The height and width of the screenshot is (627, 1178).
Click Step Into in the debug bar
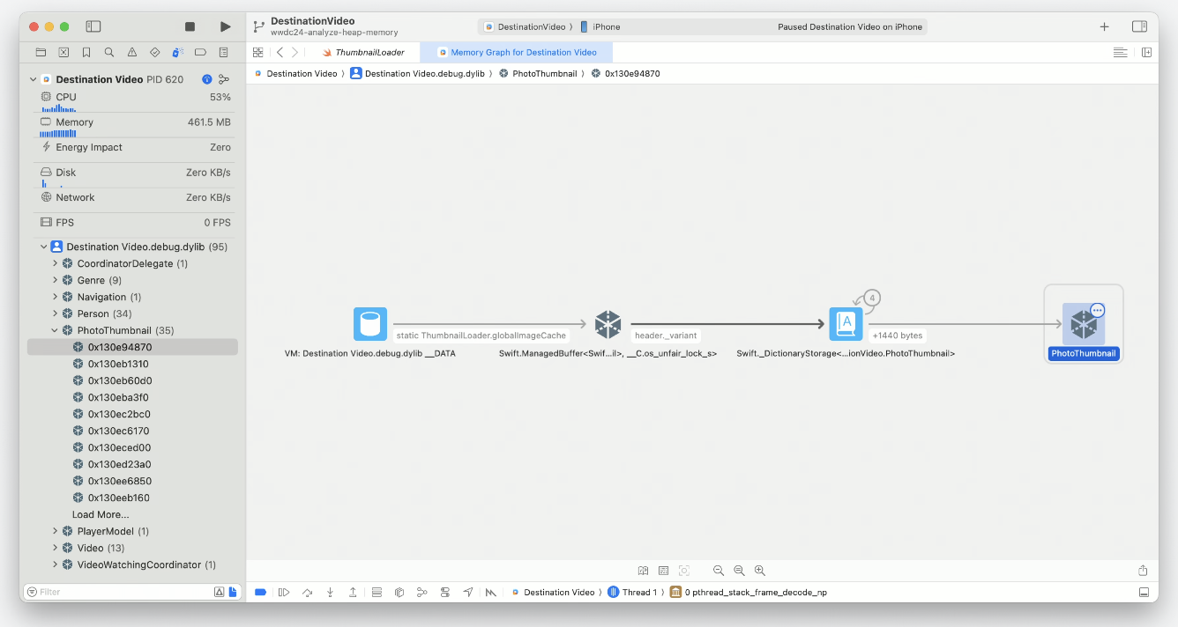pyautogui.click(x=330, y=592)
